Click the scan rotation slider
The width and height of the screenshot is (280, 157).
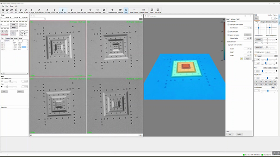click(268, 91)
